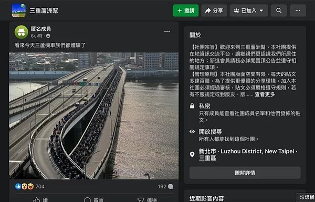
Task: Open the 已加入 joined dropdown
Action: (x=249, y=10)
